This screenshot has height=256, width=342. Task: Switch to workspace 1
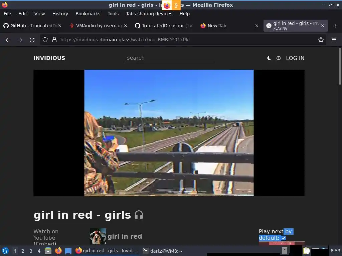pyautogui.click(x=15, y=251)
